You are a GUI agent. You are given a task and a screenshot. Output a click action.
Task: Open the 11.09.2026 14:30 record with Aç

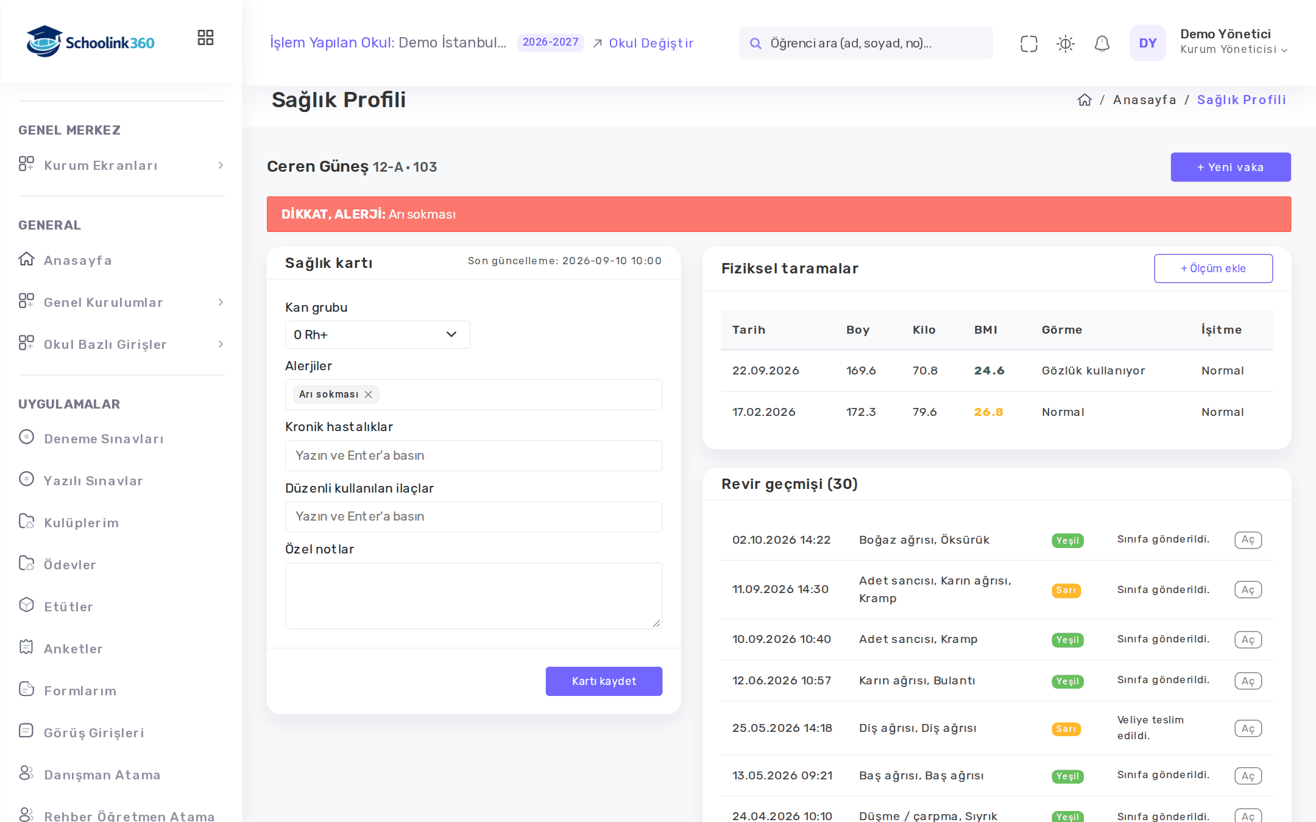(x=1248, y=589)
